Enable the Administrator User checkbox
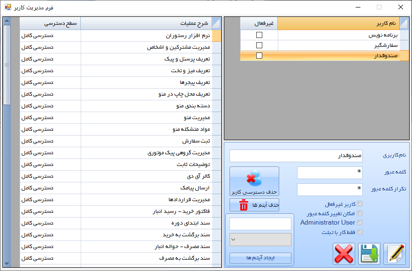This screenshot has height=271, width=412. tap(360, 222)
